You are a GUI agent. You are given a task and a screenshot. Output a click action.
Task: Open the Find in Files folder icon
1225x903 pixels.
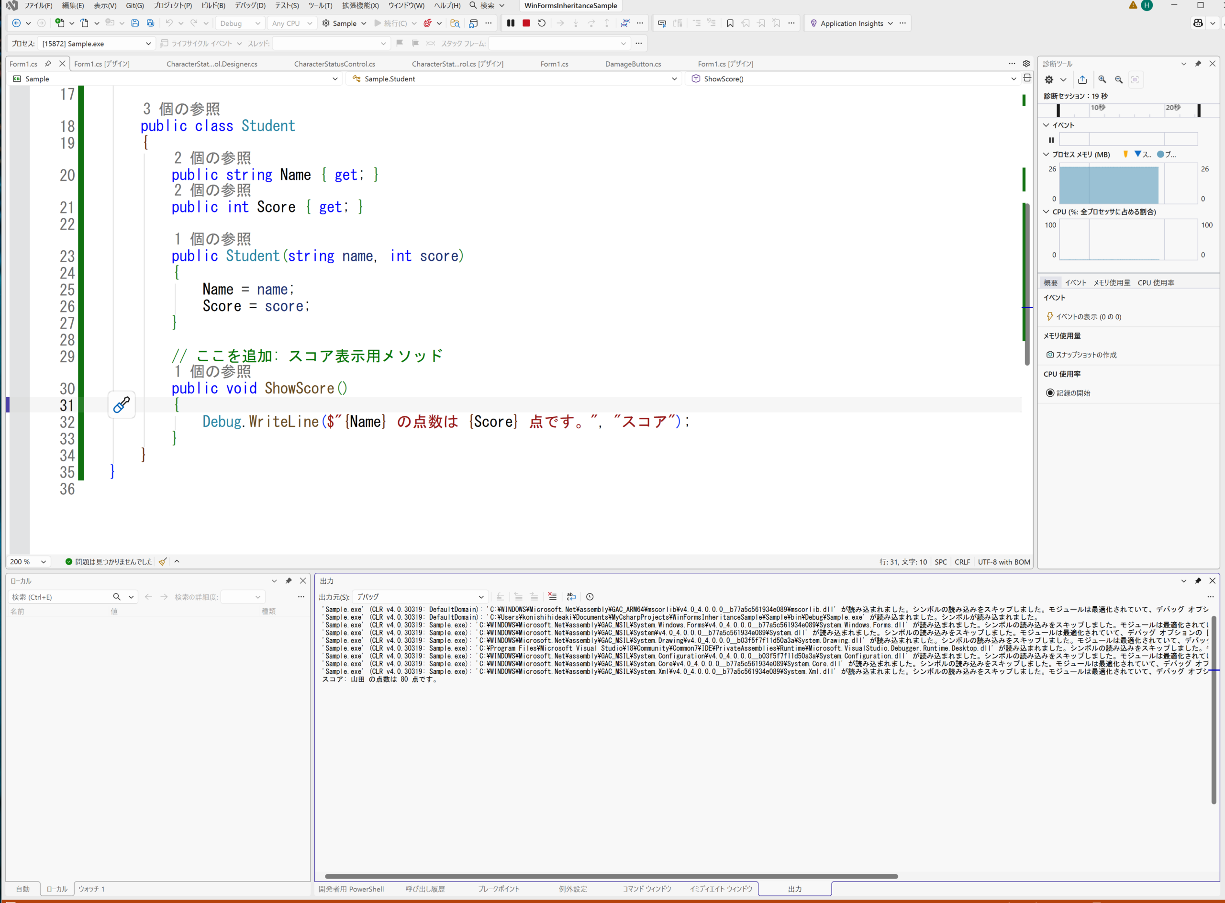[455, 23]
